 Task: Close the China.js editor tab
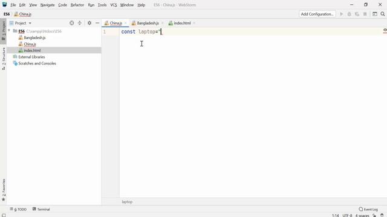click(125, 23)
